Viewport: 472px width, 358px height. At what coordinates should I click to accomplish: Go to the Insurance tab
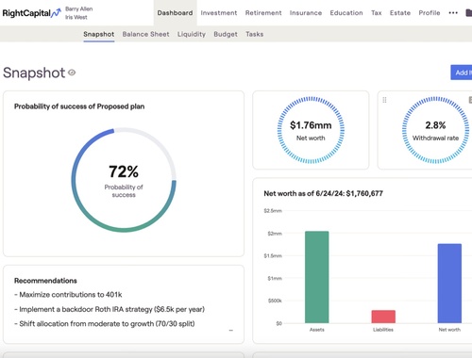coord(306,13)
